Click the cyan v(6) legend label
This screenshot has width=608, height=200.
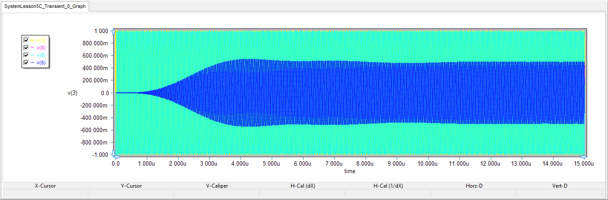(41, 55)
